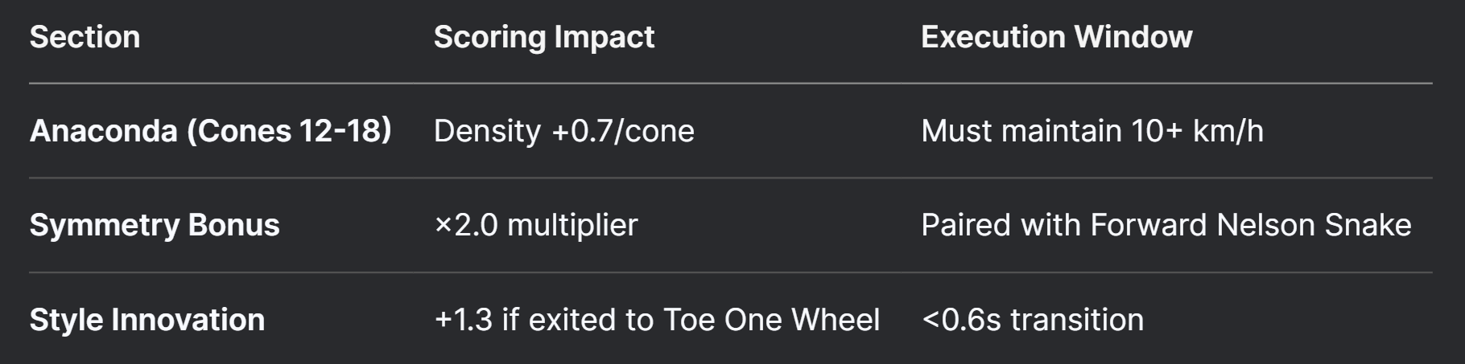
Task: Click the <0.6s transition cell
Action: (1032, 320)
